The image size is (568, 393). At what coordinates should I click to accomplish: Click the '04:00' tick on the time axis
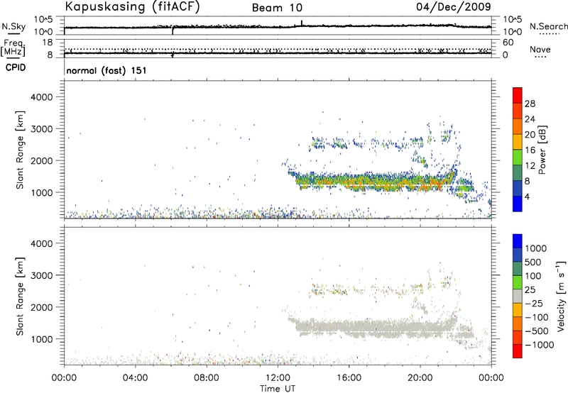click(x=135, y=377)
